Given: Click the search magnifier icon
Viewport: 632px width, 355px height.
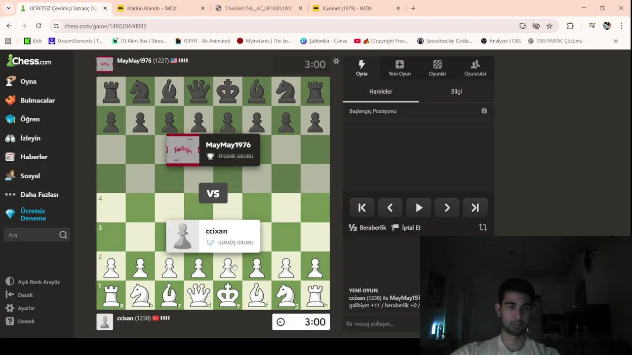Looking at the screenshot, I should pos(63,235).
